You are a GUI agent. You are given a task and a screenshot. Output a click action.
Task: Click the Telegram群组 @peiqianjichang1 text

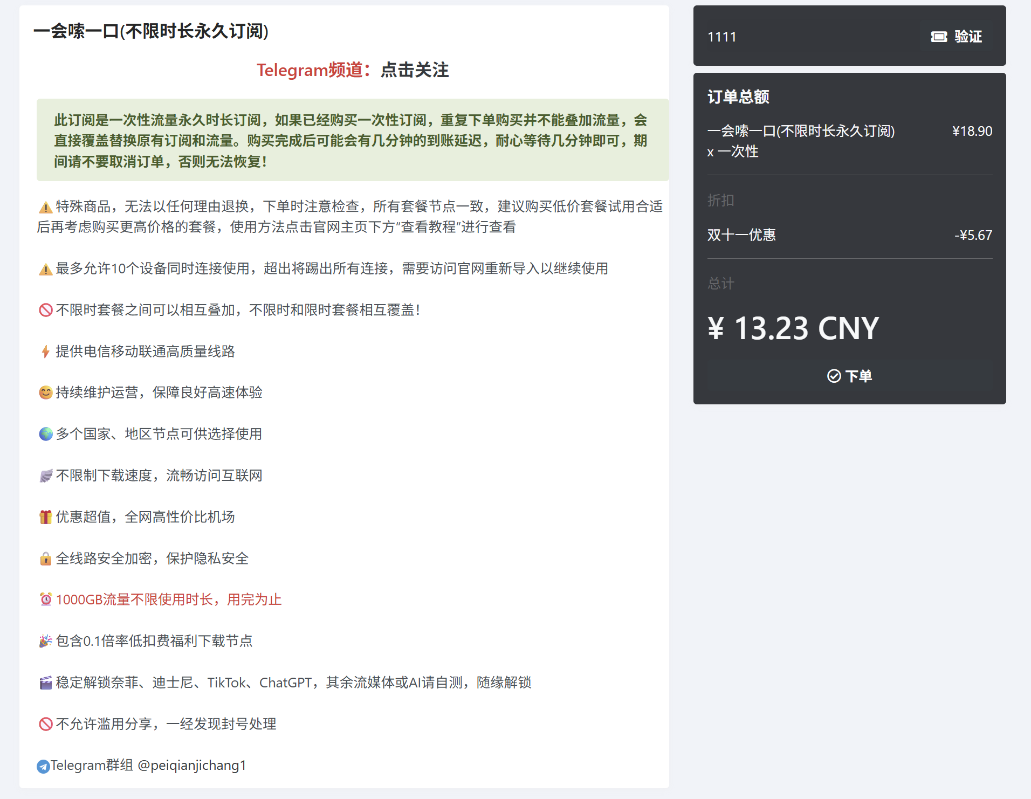coord(148,766)
